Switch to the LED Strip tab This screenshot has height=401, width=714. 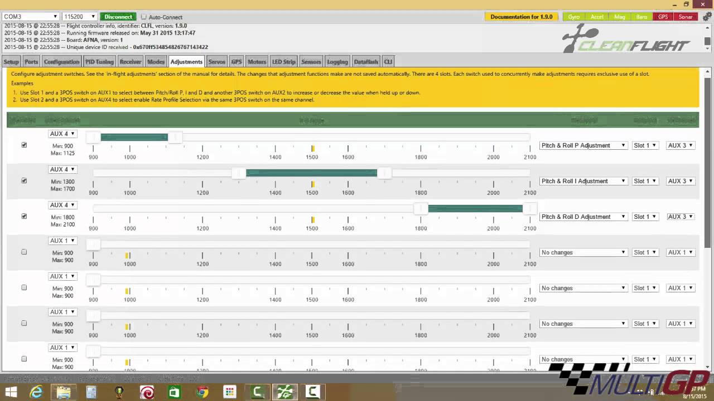click(x=284, y=62)
